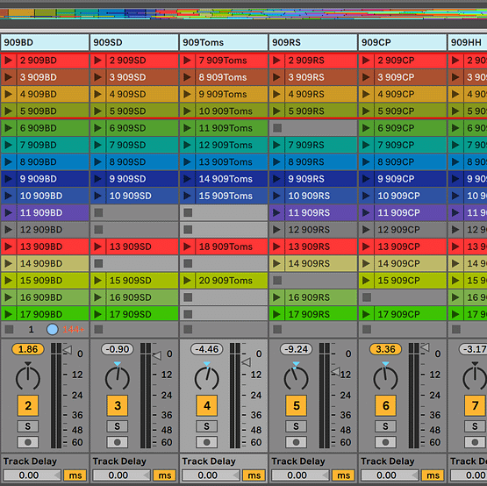Image resolution: width=487 pixels, height=486 pixels.
Task: Launch clip 6 909CP play button
Action: pyautogui.click(x=366, y=128)
